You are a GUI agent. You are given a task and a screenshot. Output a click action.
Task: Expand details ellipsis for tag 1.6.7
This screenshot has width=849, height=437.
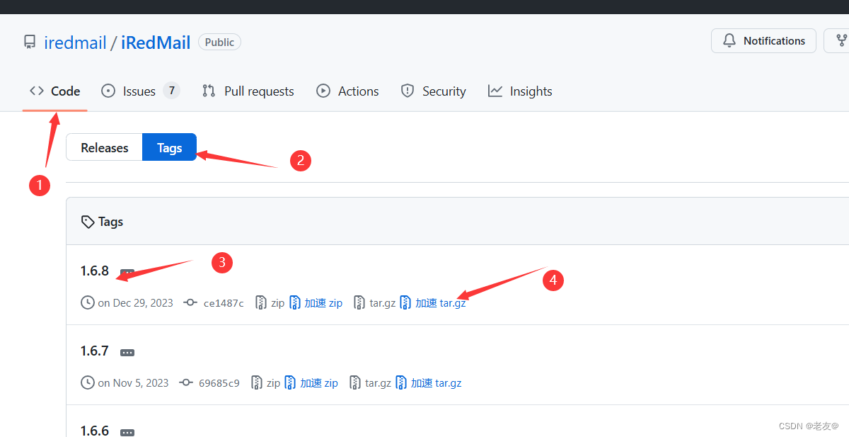point(127,352)
